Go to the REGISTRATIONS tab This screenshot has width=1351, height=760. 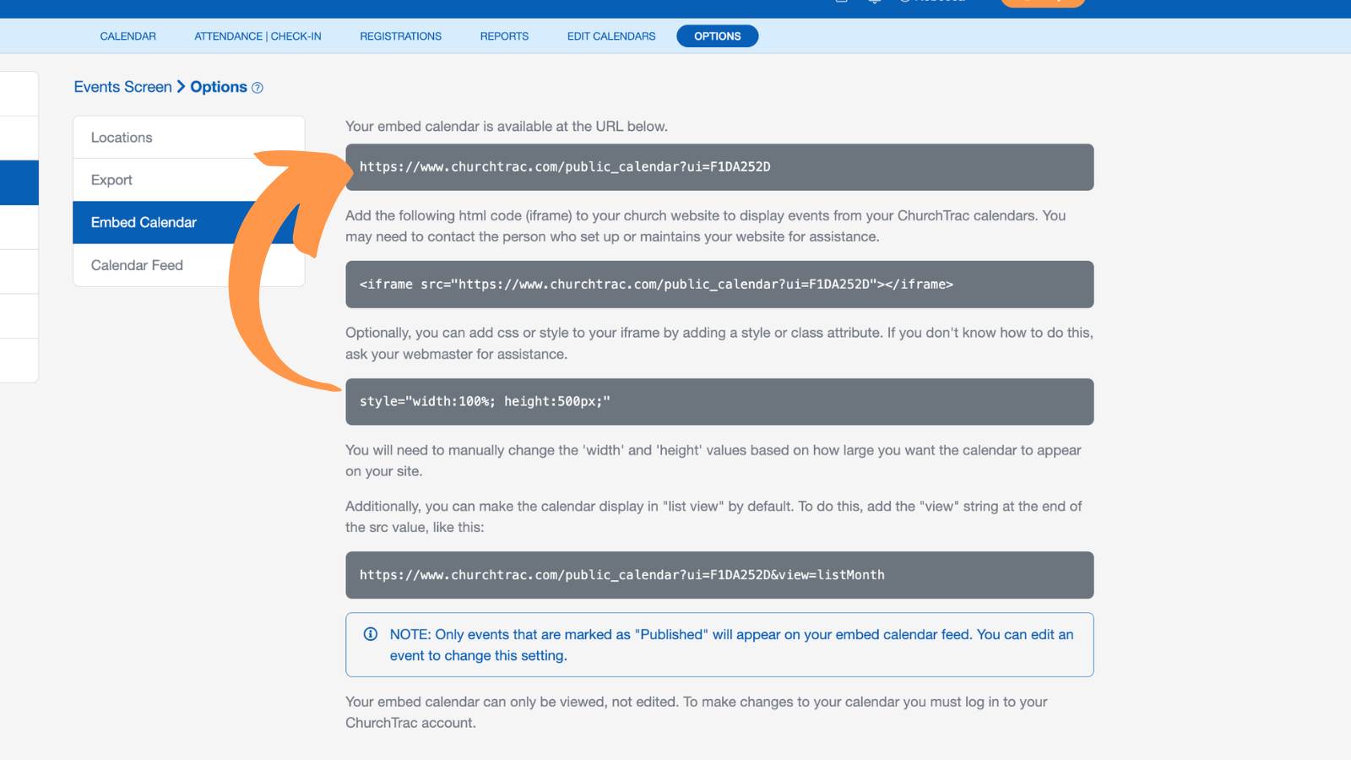click(400, 36)
